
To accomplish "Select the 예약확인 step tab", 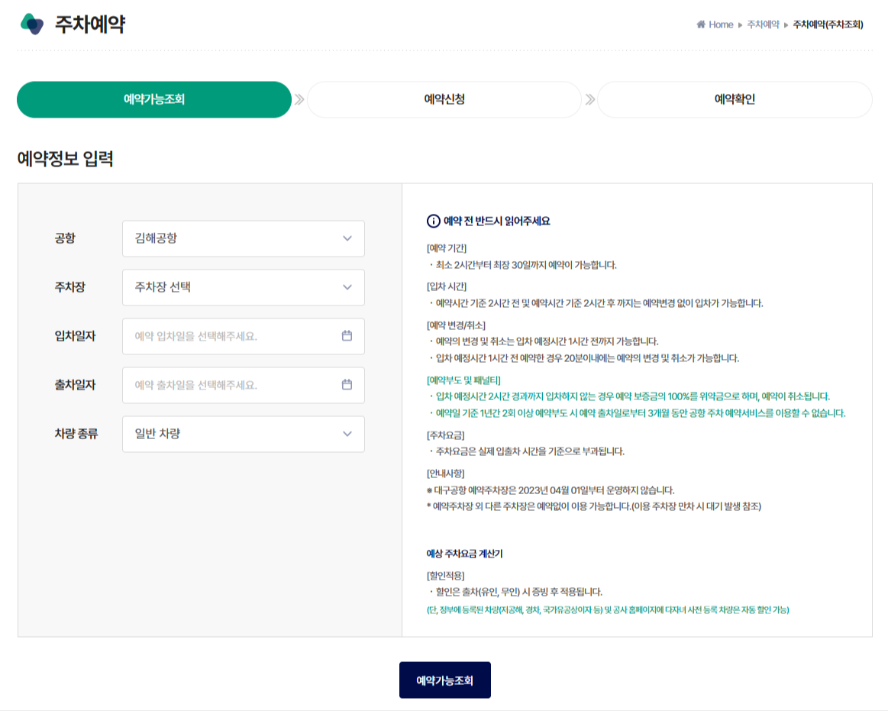I will click(733, 99).
